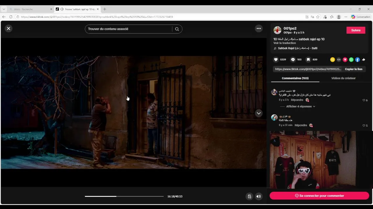
Task: Seek on the video progress bar
Action: (124, 196)
